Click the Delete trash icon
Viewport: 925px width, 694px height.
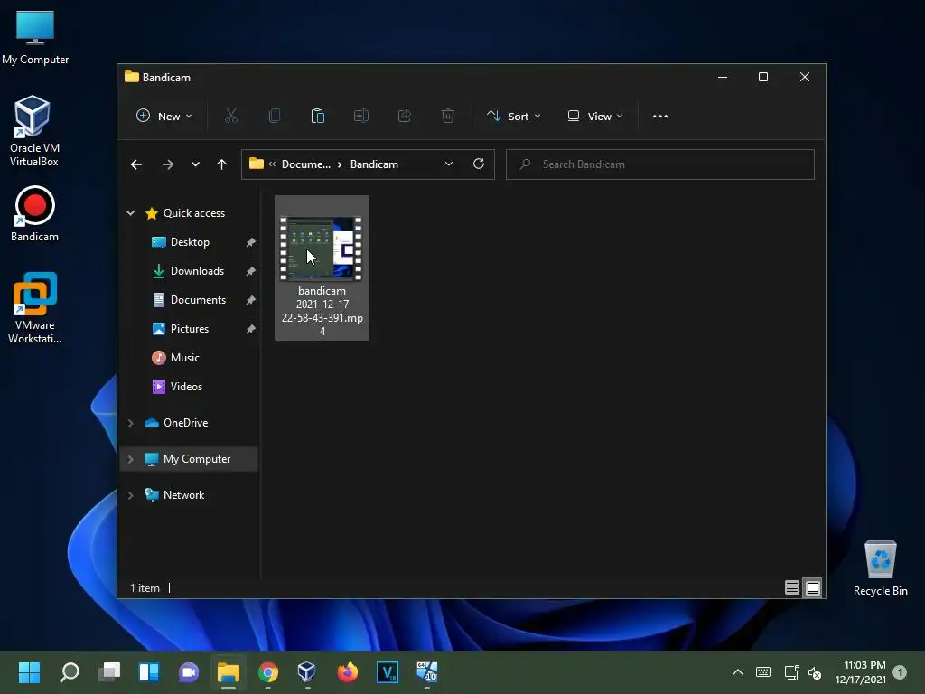coord(448,117)
